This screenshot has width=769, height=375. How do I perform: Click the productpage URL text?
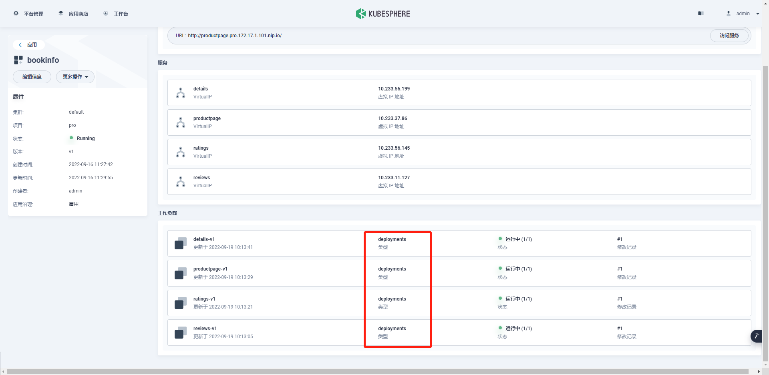click(235, 36)
